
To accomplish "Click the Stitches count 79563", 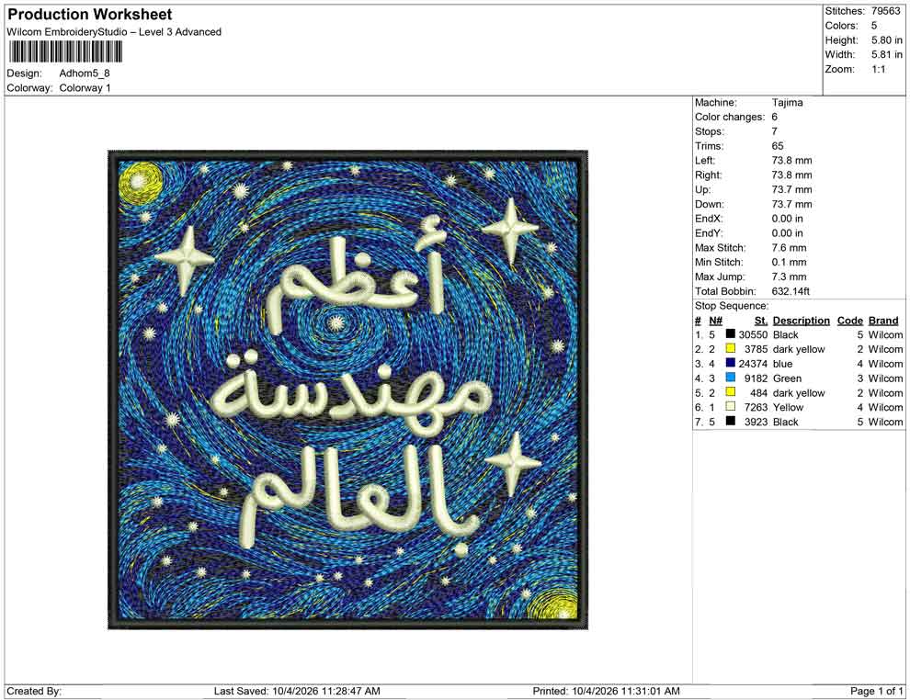I will click(x=885, y=11).
